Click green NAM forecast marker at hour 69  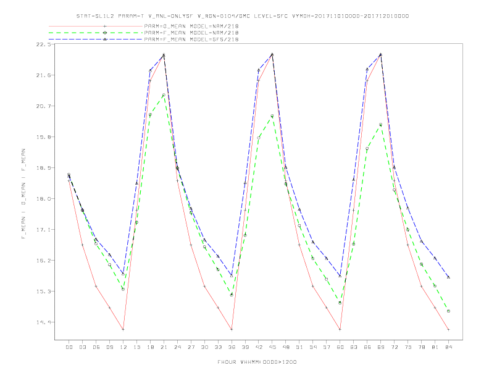tap(381, 124)
